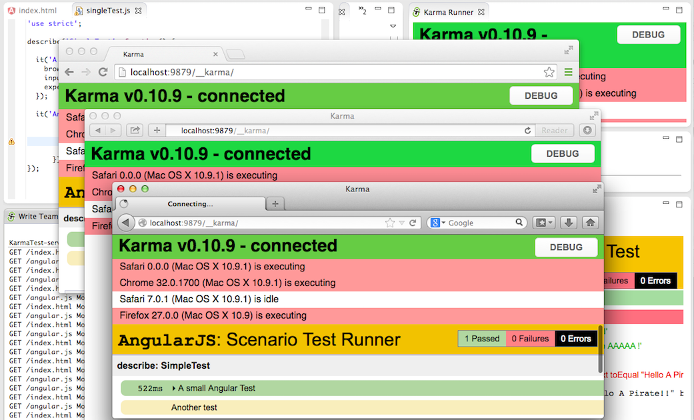Viewport: 694px width, 420px height.
Task: Expand the 'A small Angular Test' entry
Action: [174, 388]
